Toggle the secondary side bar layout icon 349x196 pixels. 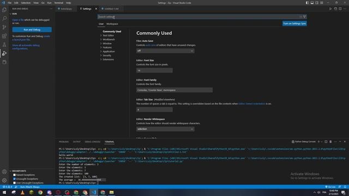pos(317,3)
